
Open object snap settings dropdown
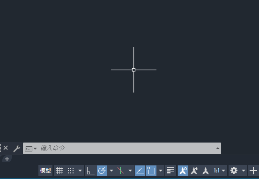coord(161,171)
